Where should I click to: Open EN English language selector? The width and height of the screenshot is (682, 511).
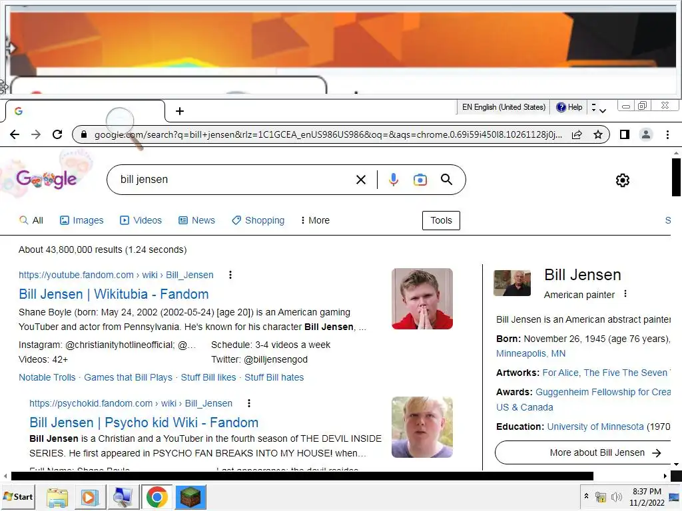pos(504,107)
